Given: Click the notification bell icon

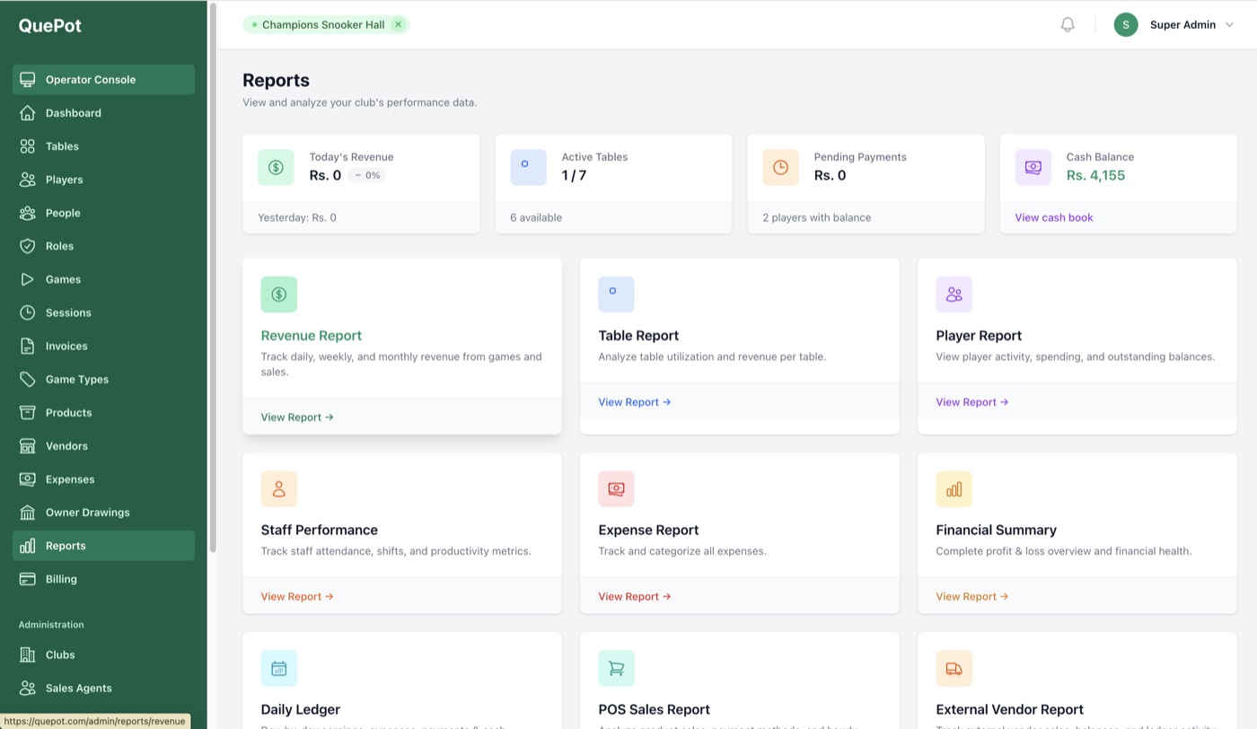Looking at the screenshot, I should (1068, 25).
